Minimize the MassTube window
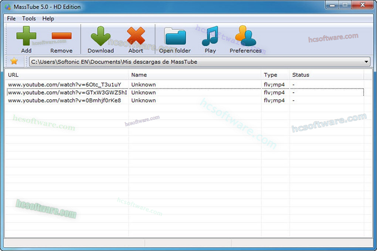 (x=332, y=5)
